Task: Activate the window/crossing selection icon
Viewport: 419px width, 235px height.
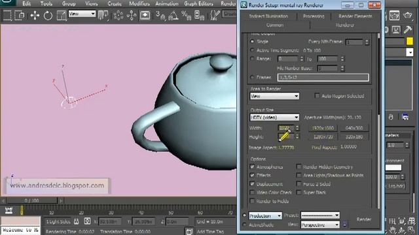Action: coord(19,16)
